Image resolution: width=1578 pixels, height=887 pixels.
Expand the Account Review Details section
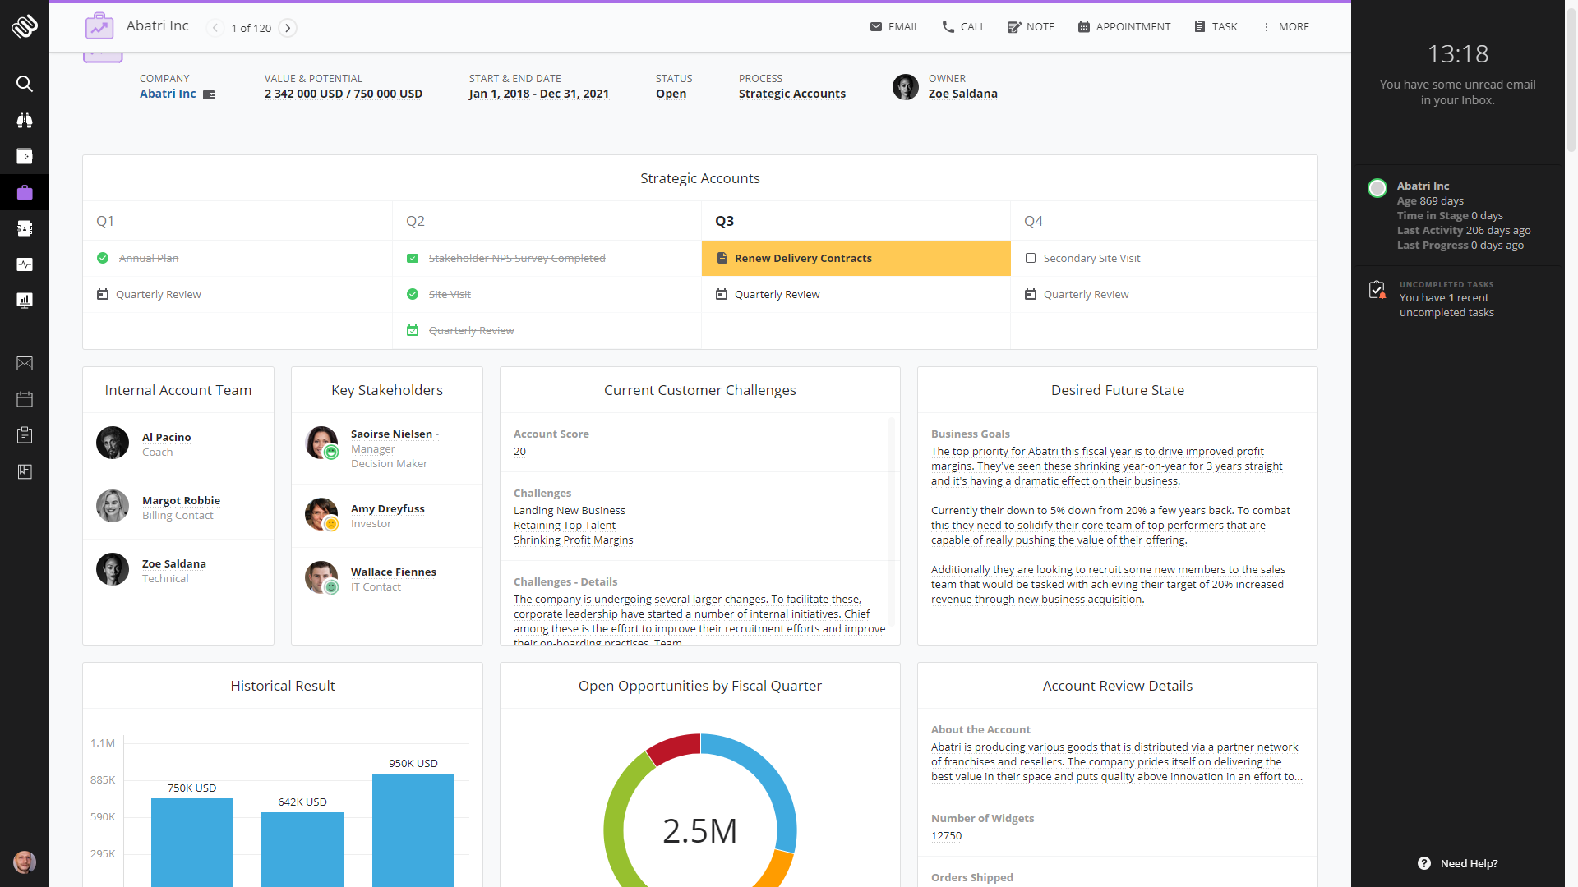pos(1116,686)
